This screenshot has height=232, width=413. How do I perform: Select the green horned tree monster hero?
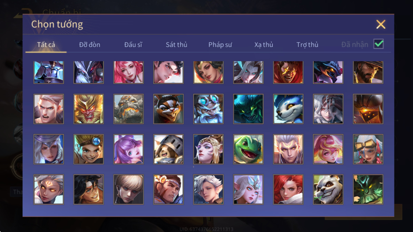(x=368, y=189)
